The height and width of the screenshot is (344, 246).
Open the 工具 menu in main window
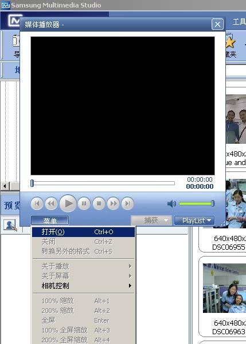click(239, 22)
